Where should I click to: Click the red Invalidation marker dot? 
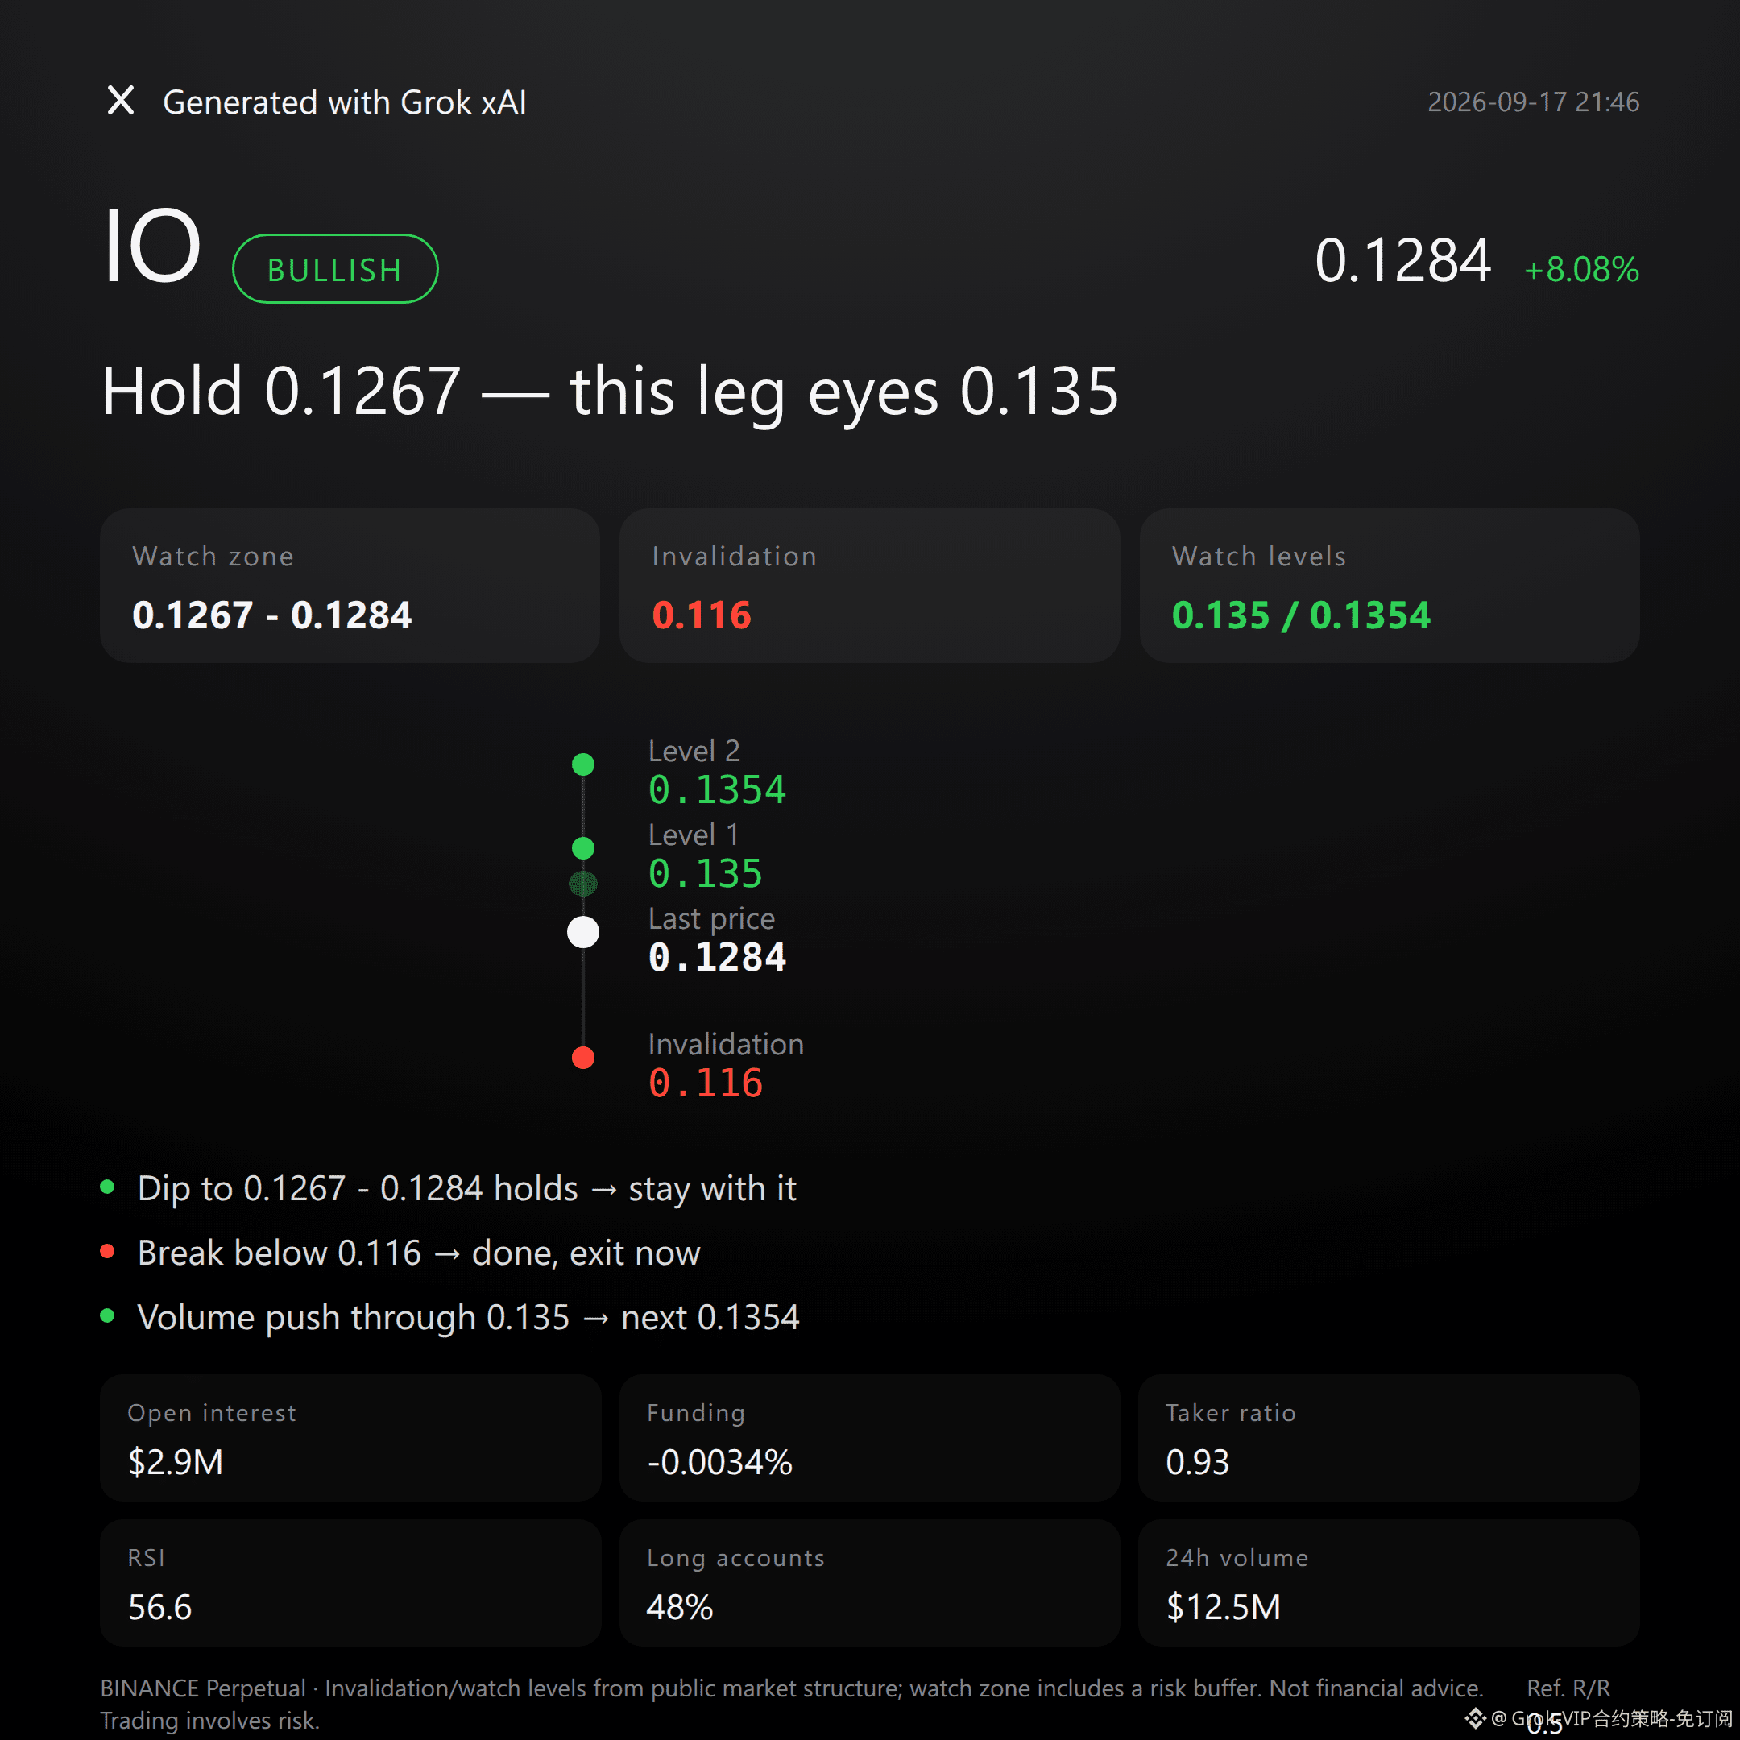583,1058
